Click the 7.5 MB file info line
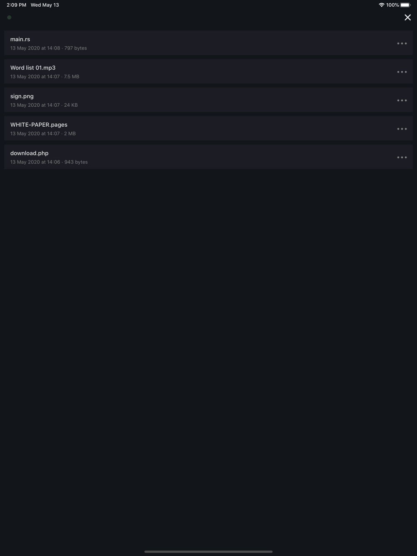The height and width of the screenshot is (556, 417). 45,77
